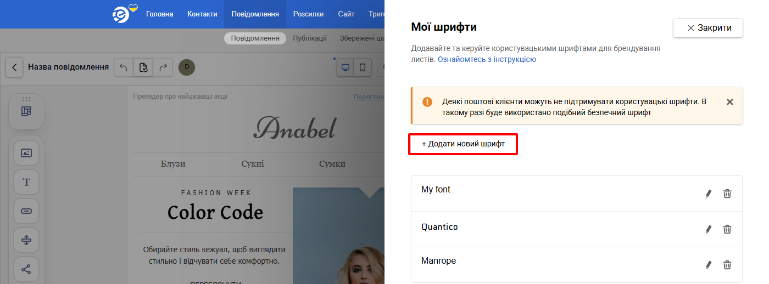Open the Головна menu item

160,14
